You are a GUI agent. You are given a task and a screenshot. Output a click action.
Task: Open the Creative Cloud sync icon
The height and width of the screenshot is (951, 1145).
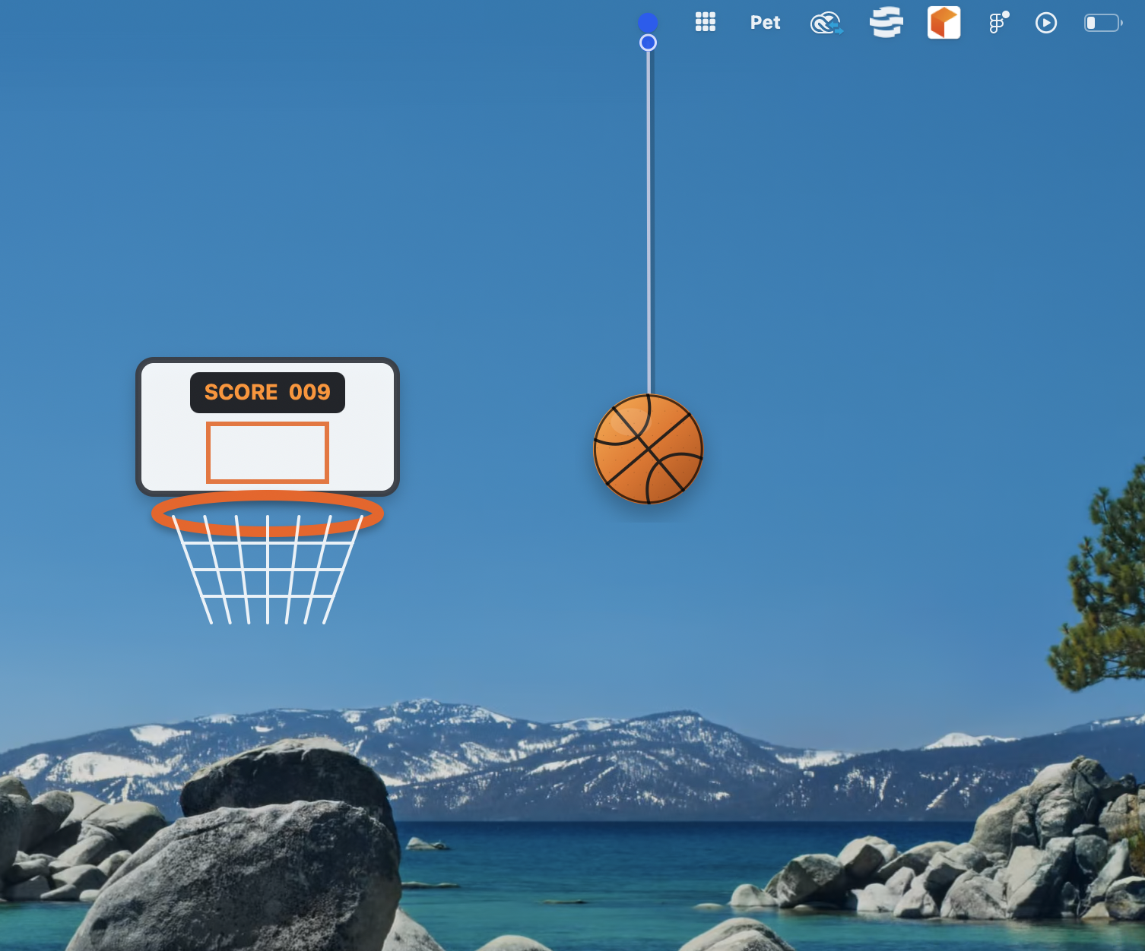(826, 23)
